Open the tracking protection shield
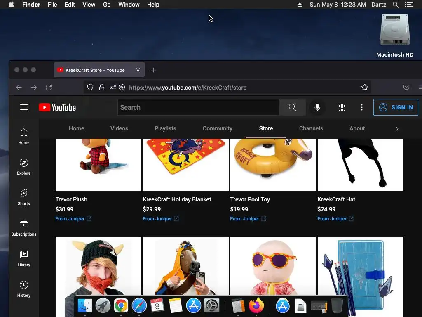Screen dimensions: 422x317 (90, 88)
